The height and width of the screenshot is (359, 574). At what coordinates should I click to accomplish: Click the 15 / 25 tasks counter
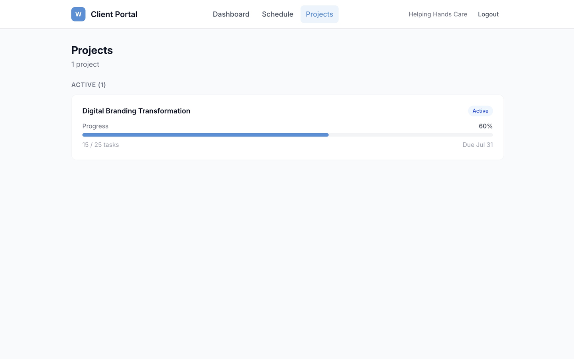pos(100,145)
